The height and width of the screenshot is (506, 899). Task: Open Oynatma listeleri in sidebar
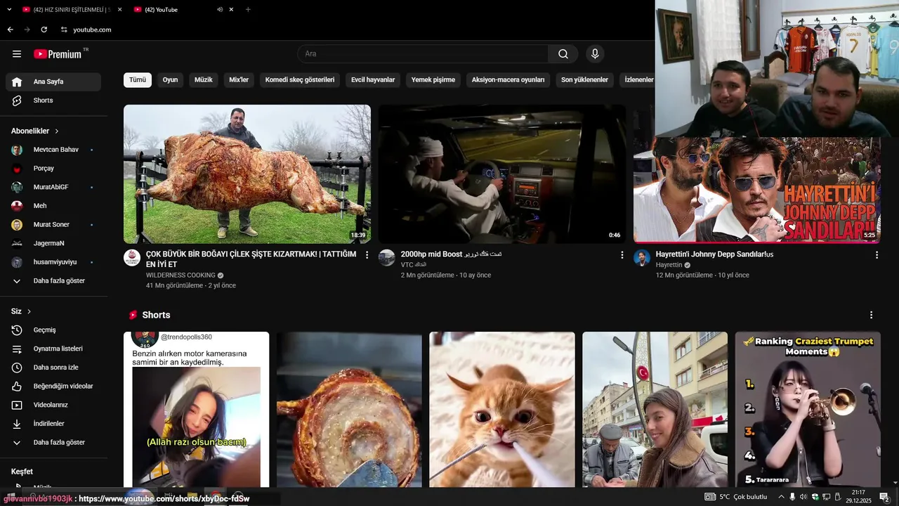tap(53, 349)
